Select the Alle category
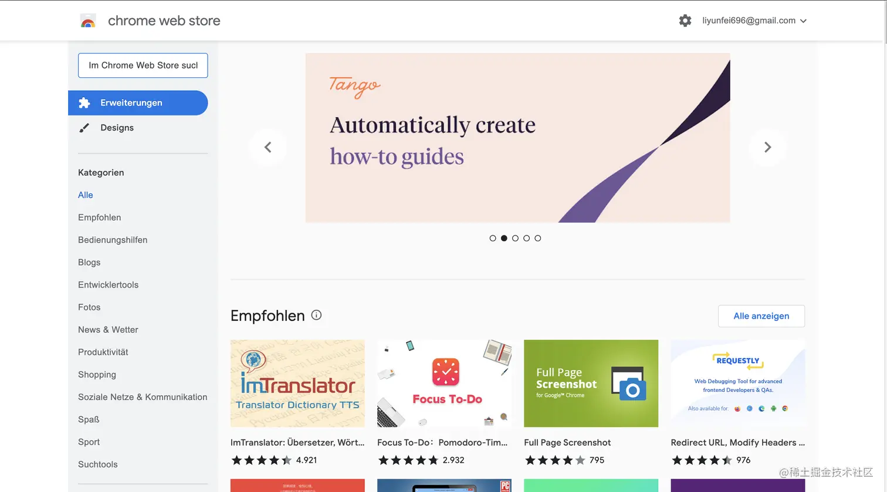This screenshot has width=887, height=492. click(86, 195)
